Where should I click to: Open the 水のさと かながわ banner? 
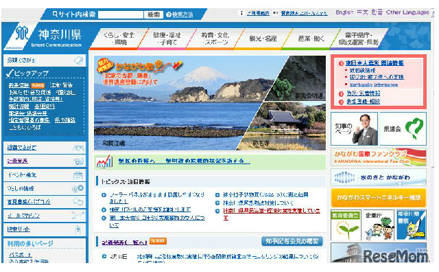tap(379, 177)
